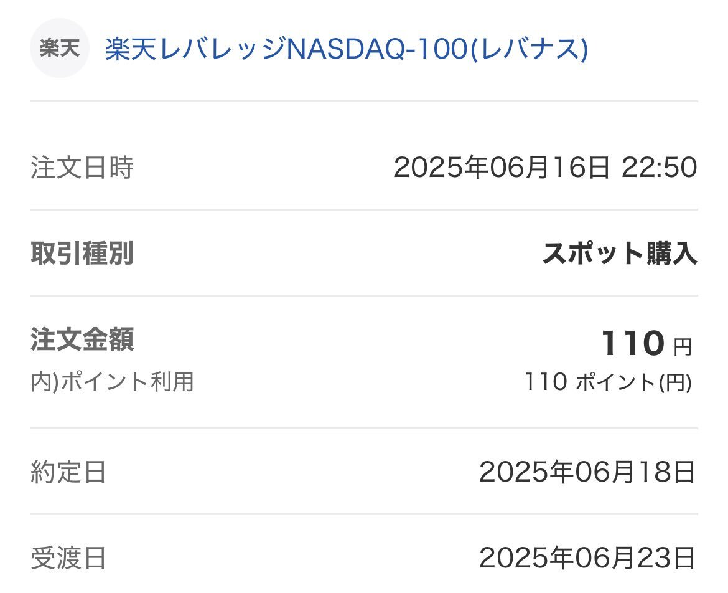The height and width of the screenshot is (593, 728).
Task: Select the 受渡日 row label
Action: [x=68, y=558]
